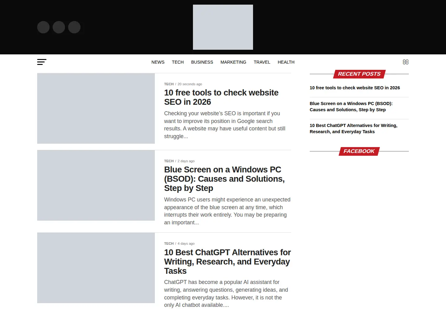Open the NEWS navigation item

pyautogui.click(x=158, y=62)
